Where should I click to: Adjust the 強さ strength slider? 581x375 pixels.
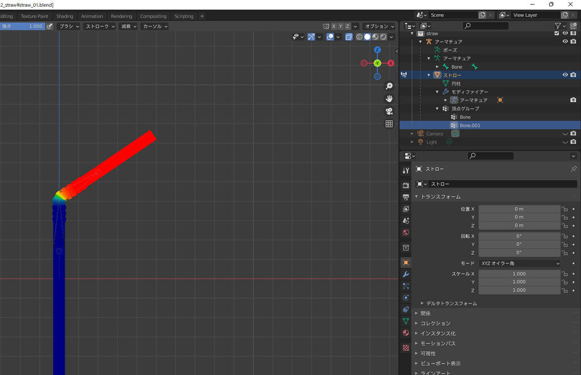coord(22,26)
